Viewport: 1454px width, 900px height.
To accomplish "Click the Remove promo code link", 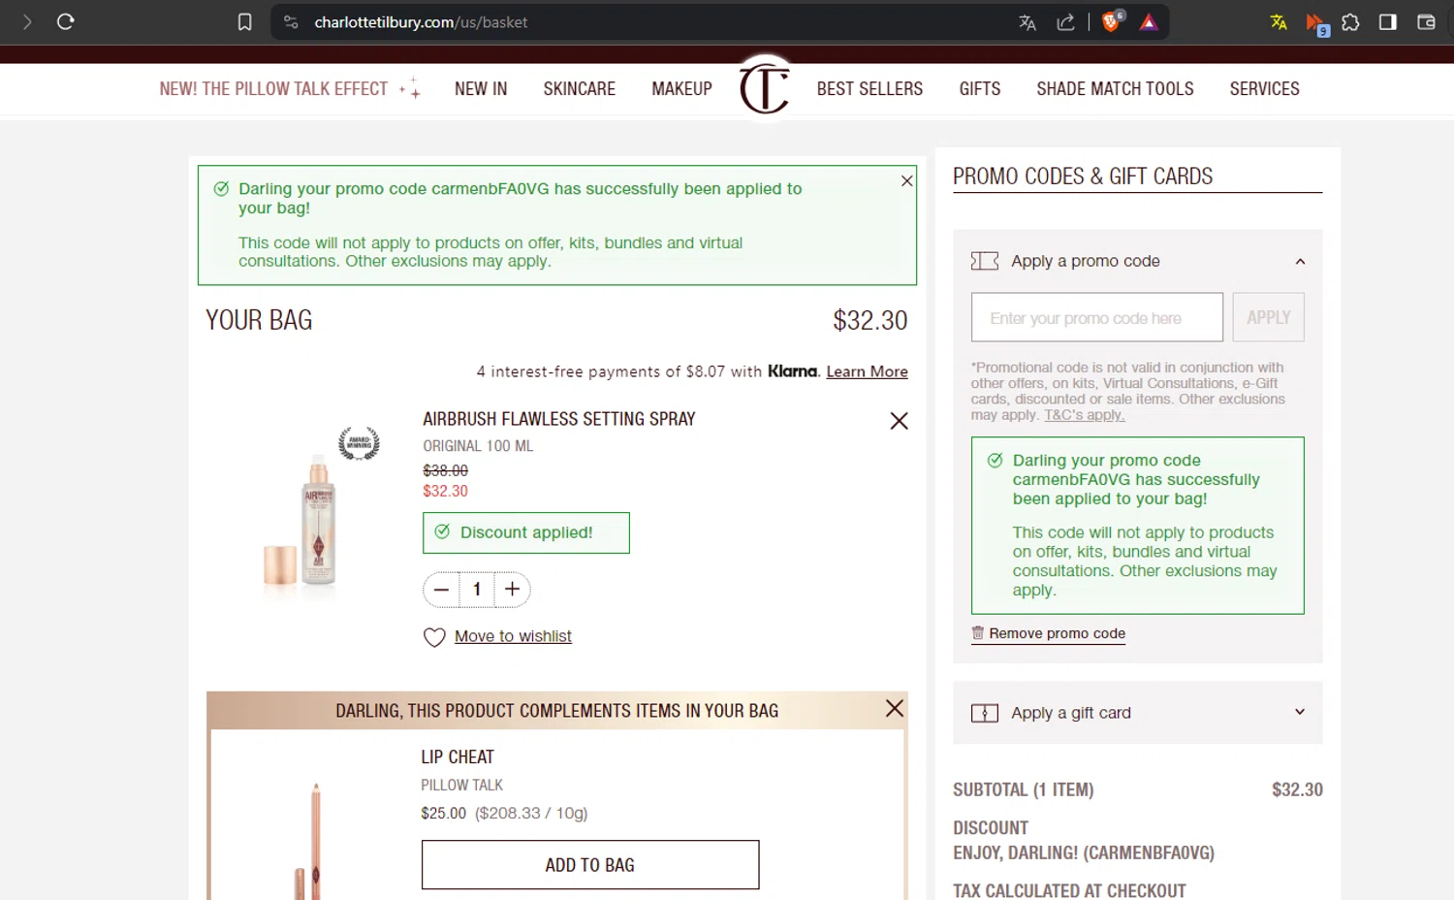I will [1057, 633].
